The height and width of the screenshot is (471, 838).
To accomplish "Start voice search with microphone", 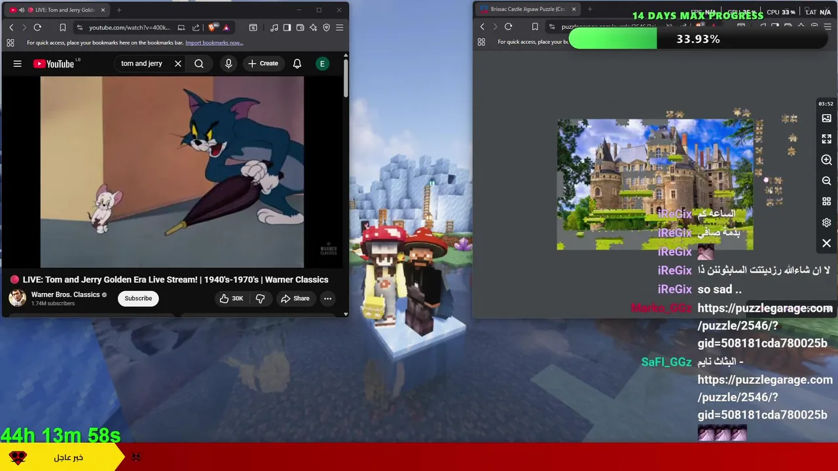I will [x=228, y=63].
